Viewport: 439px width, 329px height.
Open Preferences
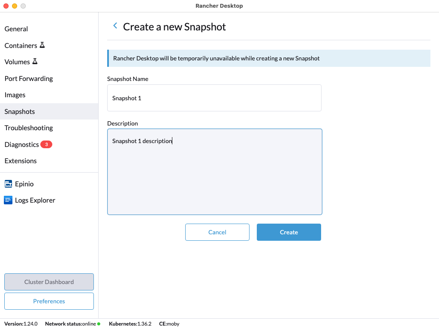pyautogui.click(x=49, y=301)
